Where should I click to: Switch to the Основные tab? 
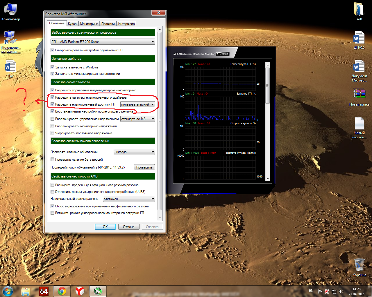(57, 23)
